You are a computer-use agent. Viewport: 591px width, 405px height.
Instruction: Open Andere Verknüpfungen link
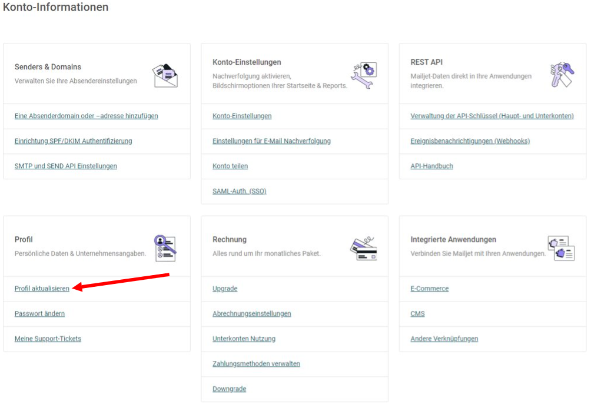pyautogui.click(x=444, y=339)
